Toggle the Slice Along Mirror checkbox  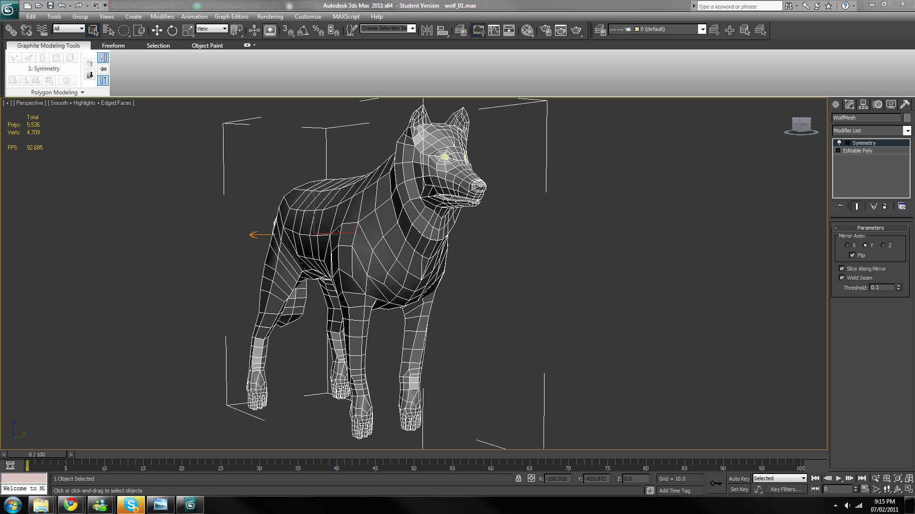click(842, 268)
